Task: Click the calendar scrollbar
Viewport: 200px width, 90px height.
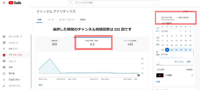Action: [x=193, y=54]
